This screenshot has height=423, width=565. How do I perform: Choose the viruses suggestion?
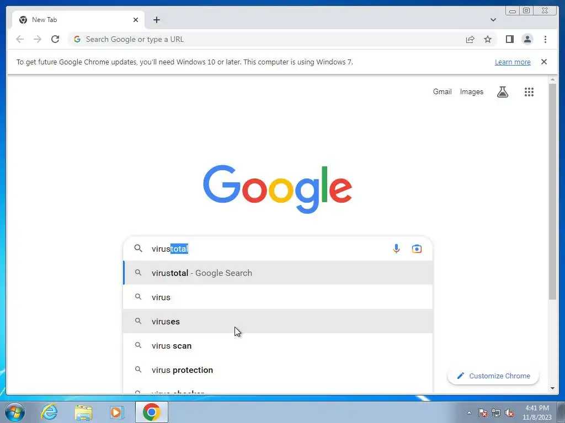click(x=278, y=321)
